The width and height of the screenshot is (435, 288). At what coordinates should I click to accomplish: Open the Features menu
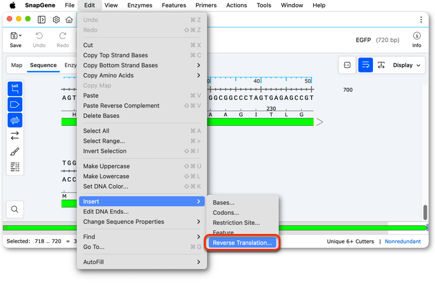(x=174, y=5)
